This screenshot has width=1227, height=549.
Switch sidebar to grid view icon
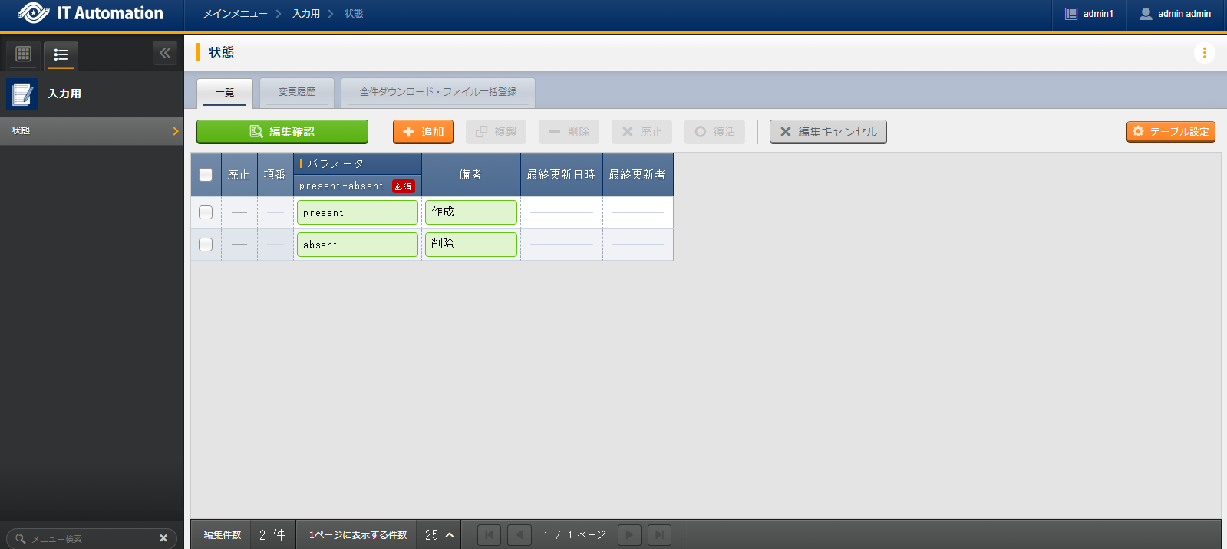tap(23, 54)
